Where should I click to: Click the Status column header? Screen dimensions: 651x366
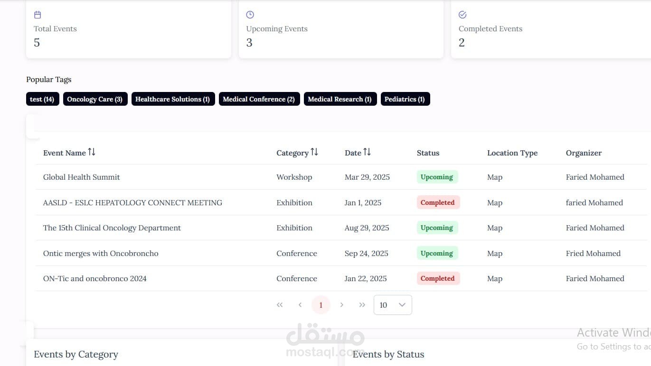(428, 153)
